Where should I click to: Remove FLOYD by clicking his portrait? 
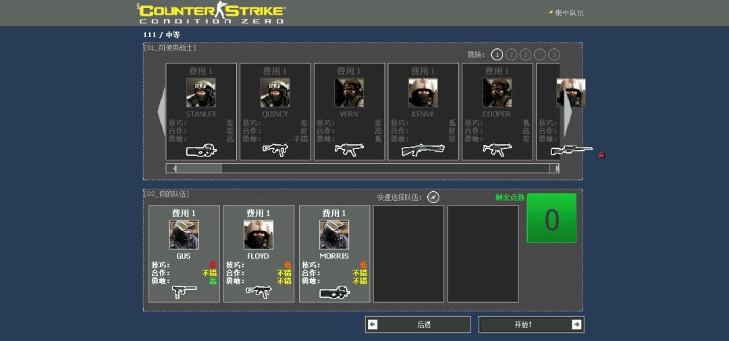point(259,235)
